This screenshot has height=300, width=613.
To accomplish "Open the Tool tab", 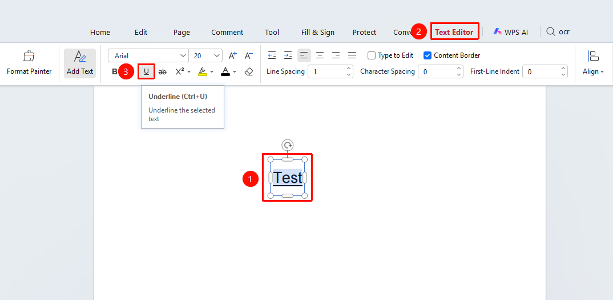I will (272, 33).
